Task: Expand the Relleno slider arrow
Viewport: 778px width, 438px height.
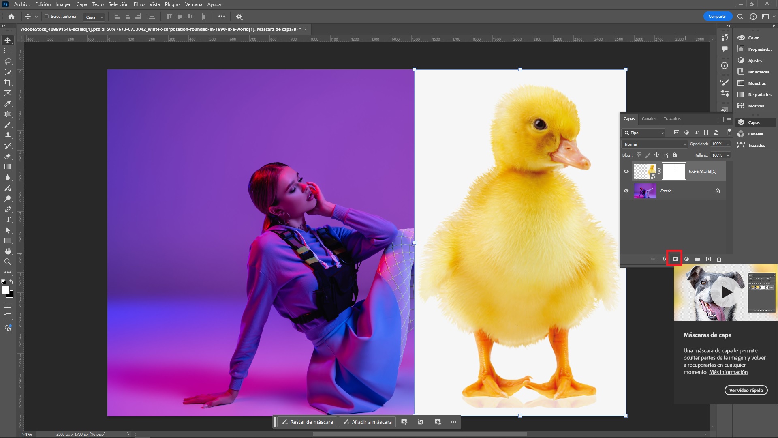Action: [x=728, y=155]
